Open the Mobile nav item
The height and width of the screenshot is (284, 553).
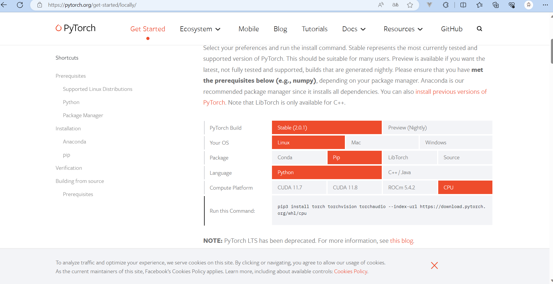point(249,29)
